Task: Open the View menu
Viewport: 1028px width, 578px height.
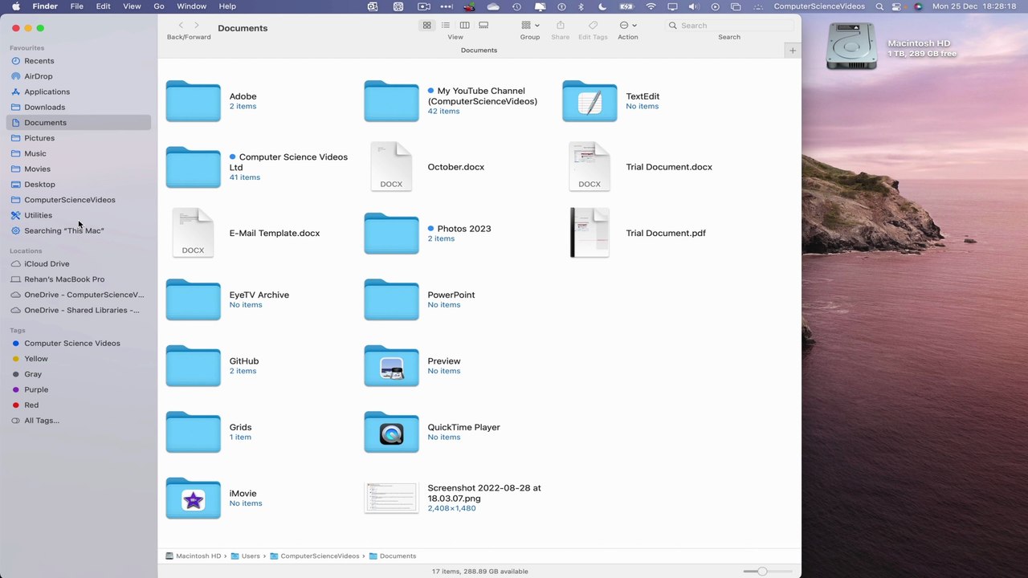Action: pyautogui.click(x=132, y=6)
